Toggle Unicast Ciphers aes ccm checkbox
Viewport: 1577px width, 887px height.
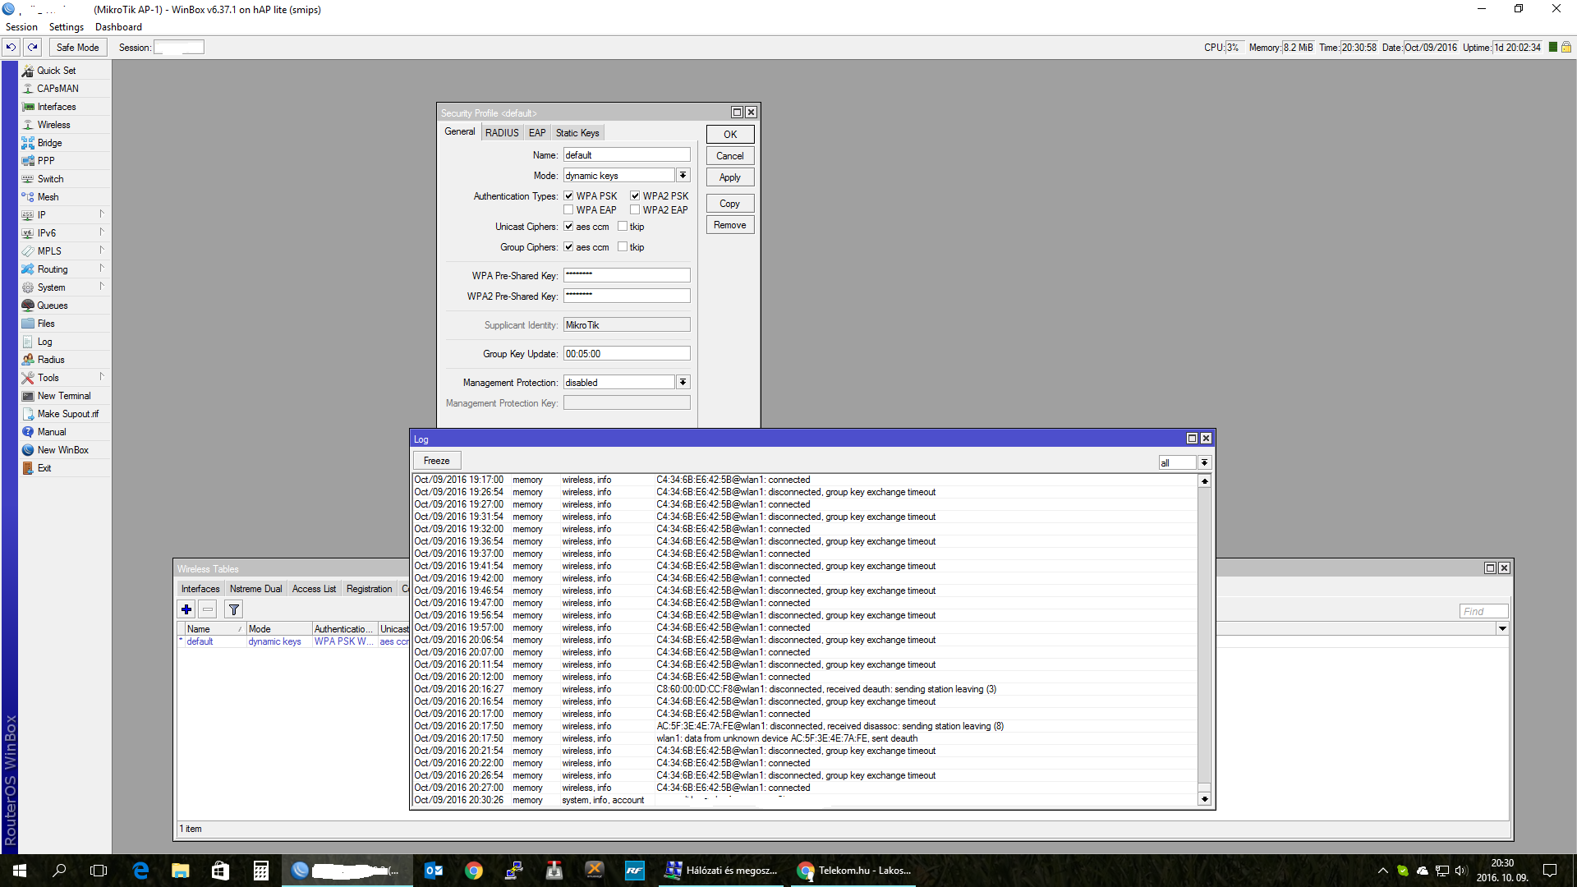(568, 227)
